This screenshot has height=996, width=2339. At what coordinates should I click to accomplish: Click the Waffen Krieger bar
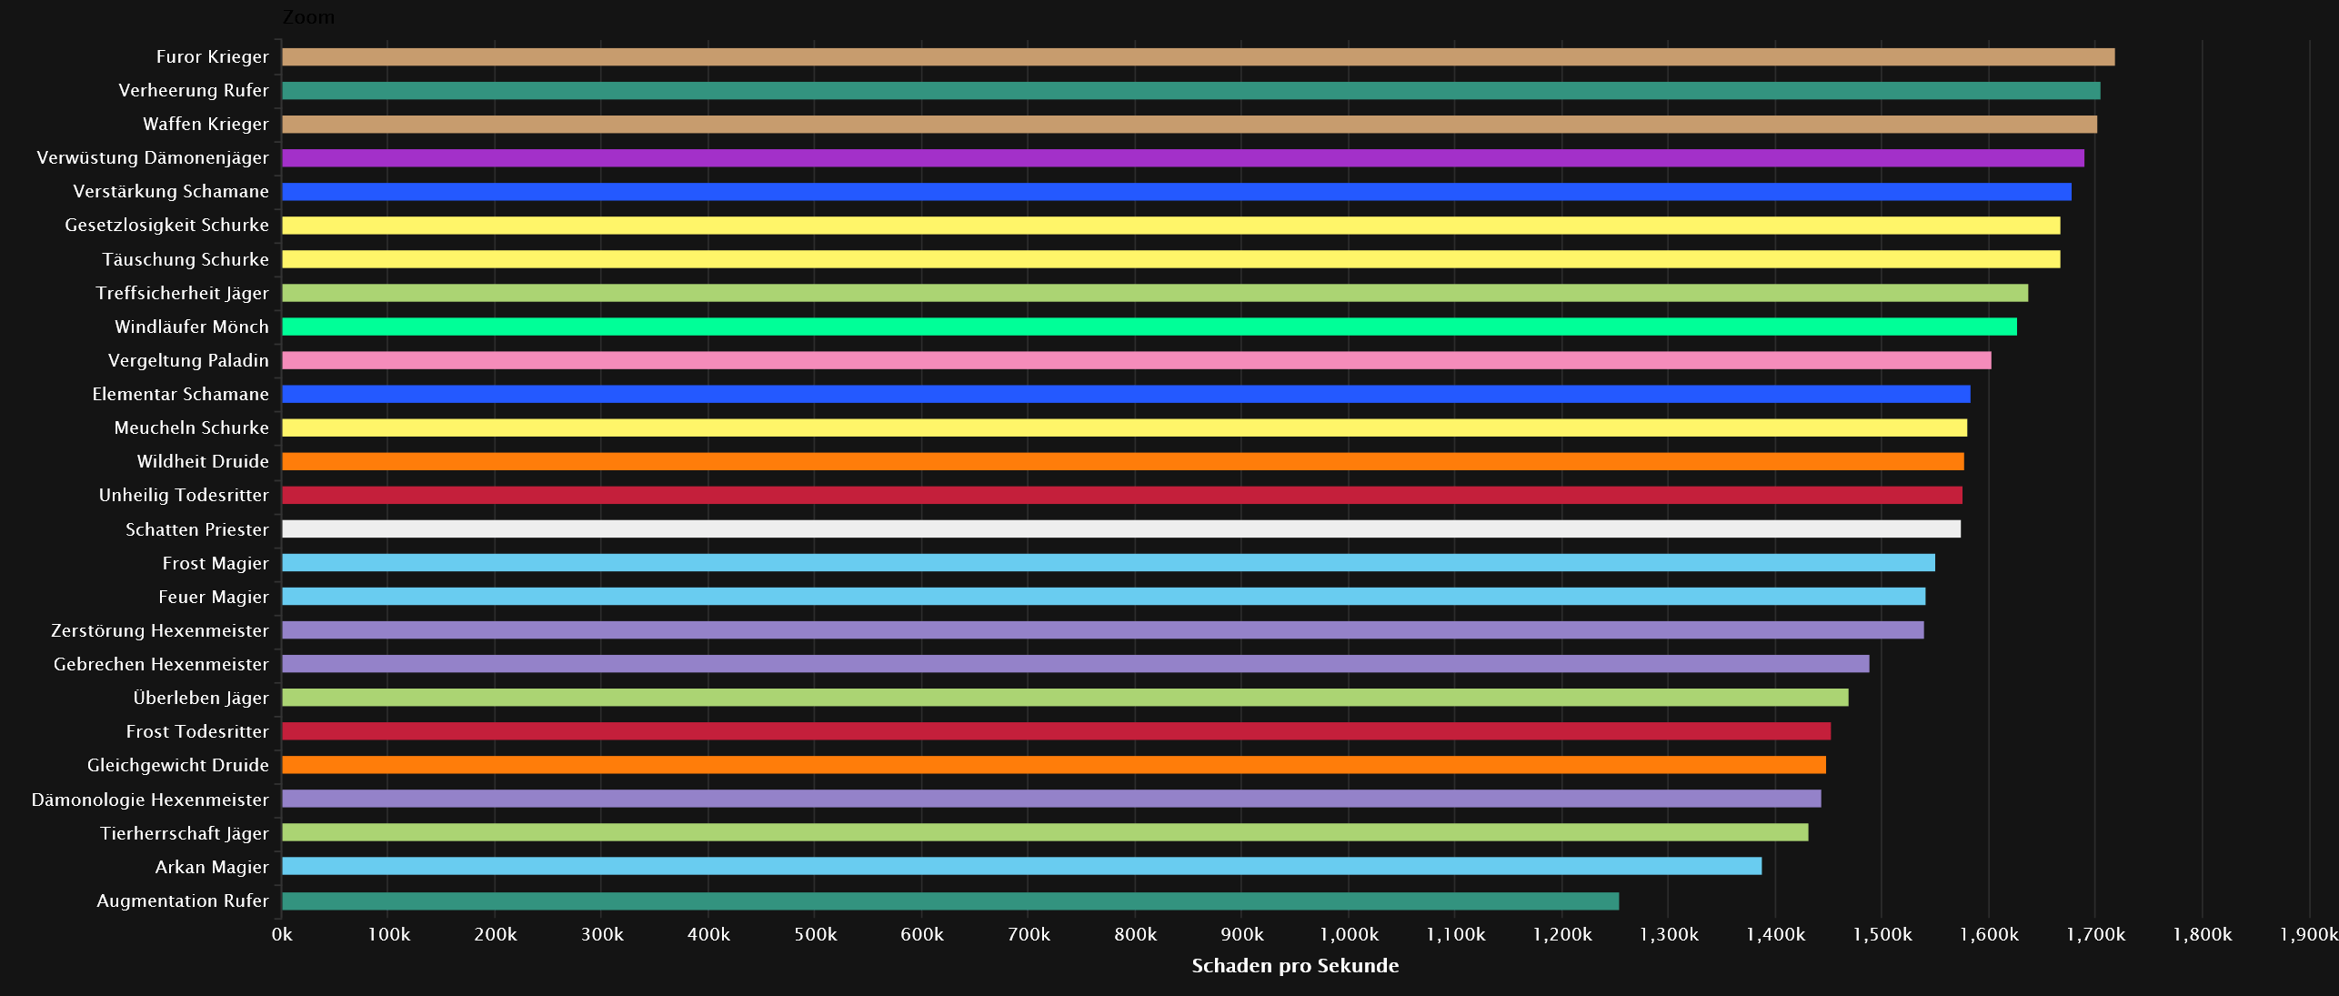pyautogui.click(x=1190, y=125)
